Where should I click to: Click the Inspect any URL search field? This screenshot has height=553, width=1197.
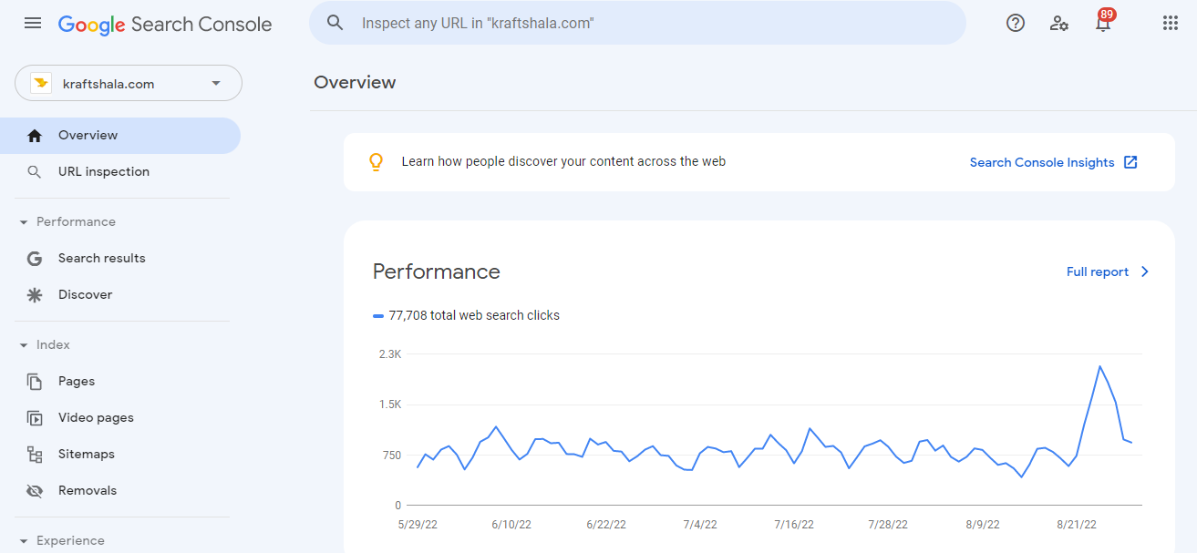tap(637, 23)
